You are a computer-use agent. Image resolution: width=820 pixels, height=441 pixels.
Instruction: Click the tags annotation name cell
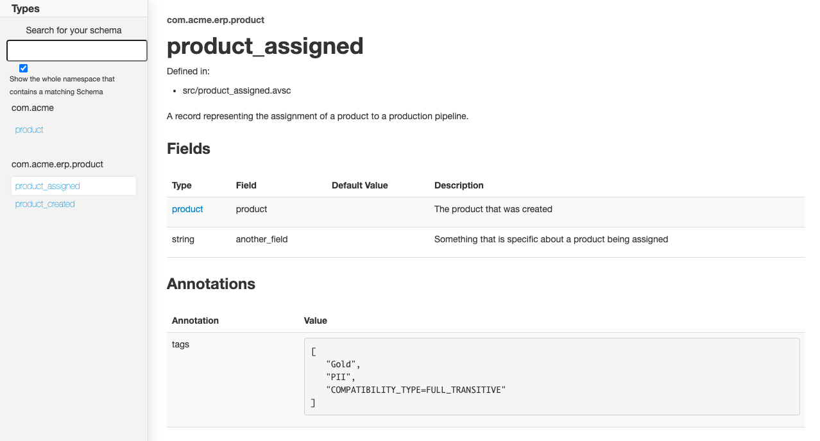click(x=181, y=344)
